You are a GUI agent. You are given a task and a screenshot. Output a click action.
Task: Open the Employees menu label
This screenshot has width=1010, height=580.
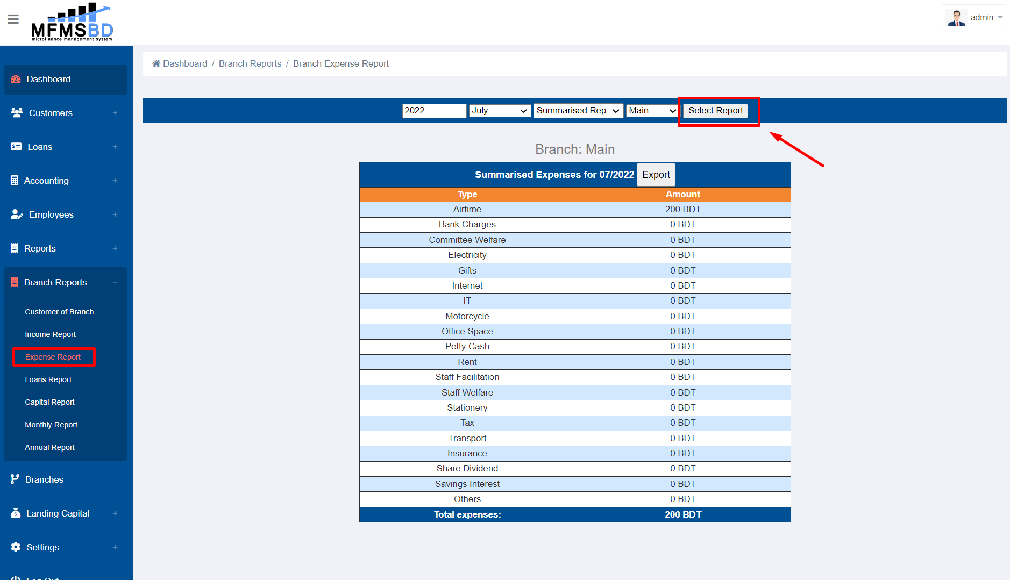click(x=51, y=214)
